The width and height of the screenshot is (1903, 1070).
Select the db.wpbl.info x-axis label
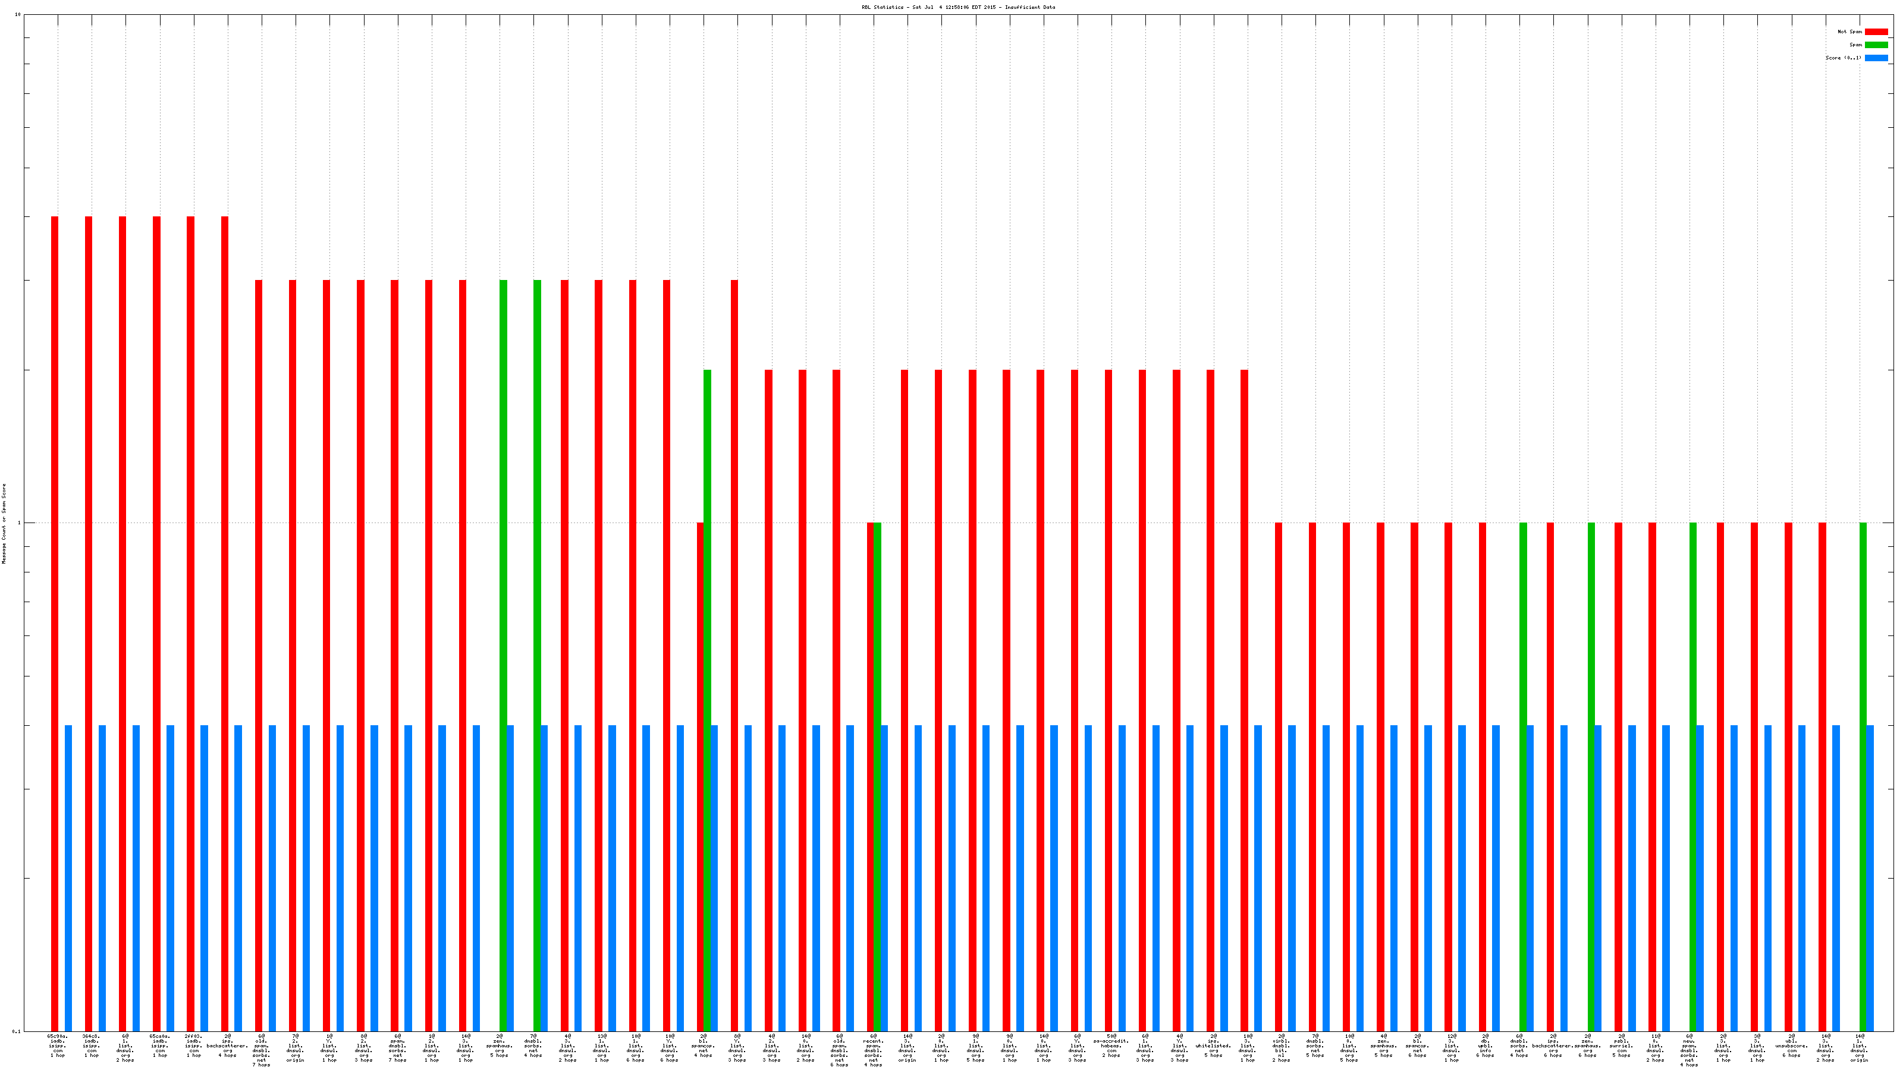pyautogui.click(x=1485, y=1046)
